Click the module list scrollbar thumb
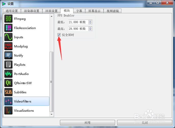Image resolution: width=175 pixels, height=128 pixels. pyautogui.click(x=51, y=82)
